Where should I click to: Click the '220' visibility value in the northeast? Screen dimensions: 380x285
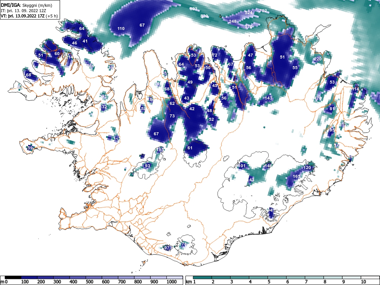coord(318,59)
